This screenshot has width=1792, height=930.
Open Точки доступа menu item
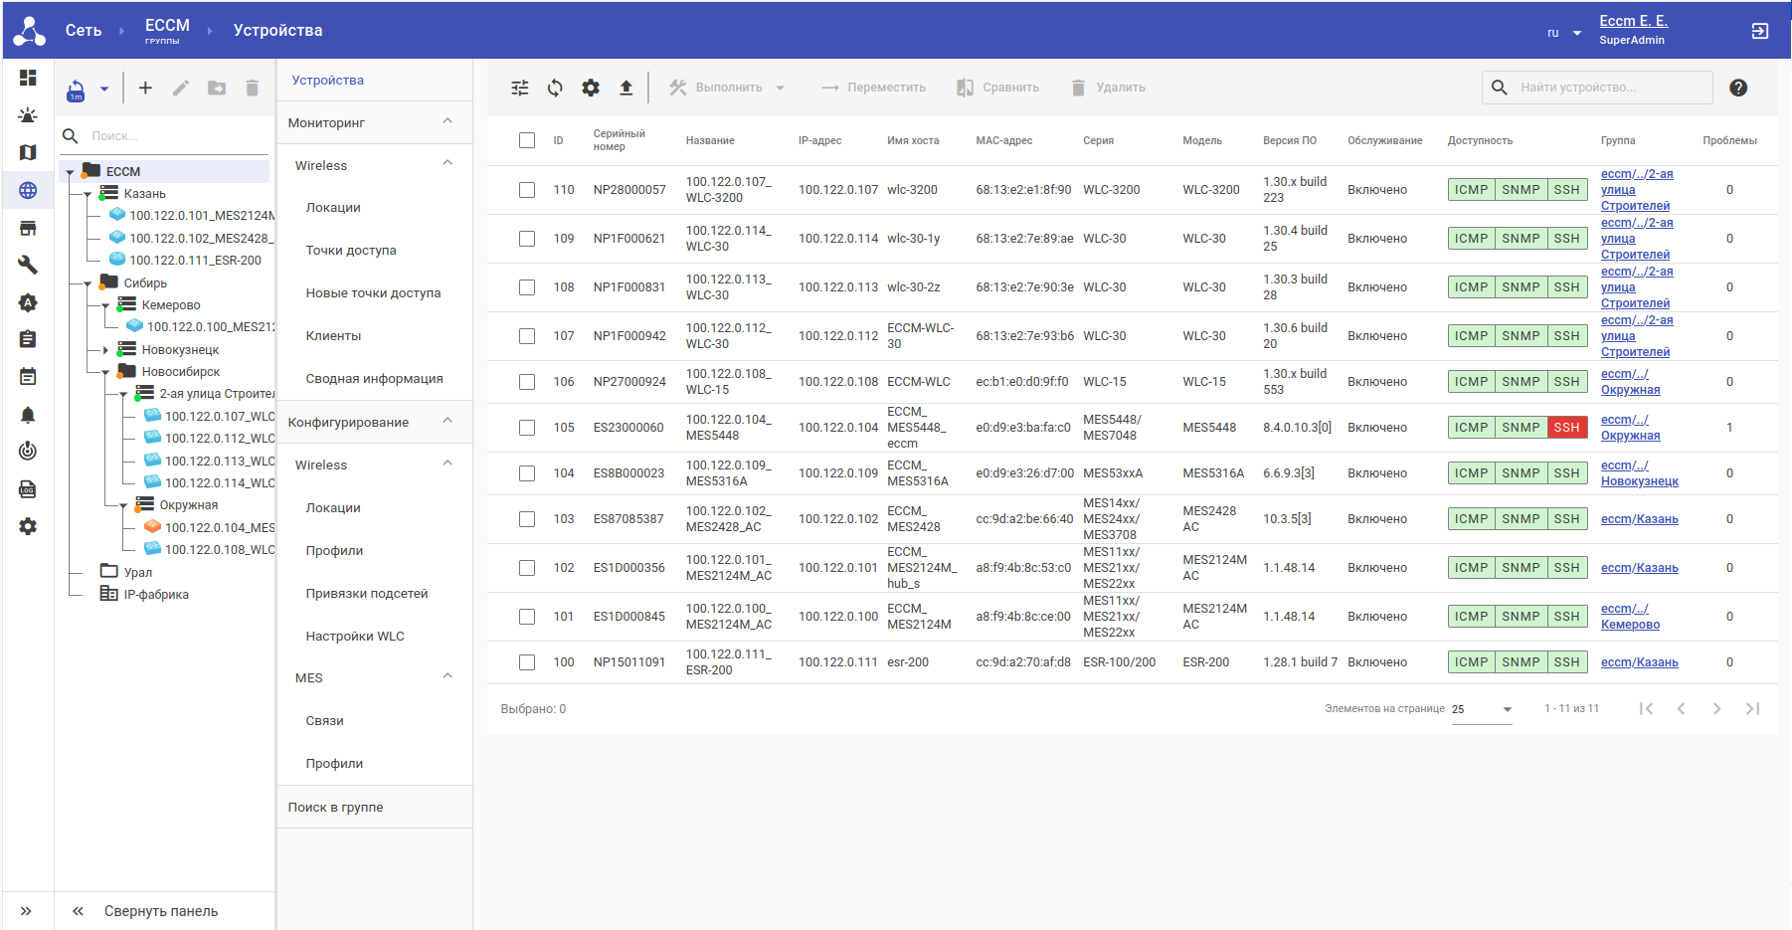351,251
